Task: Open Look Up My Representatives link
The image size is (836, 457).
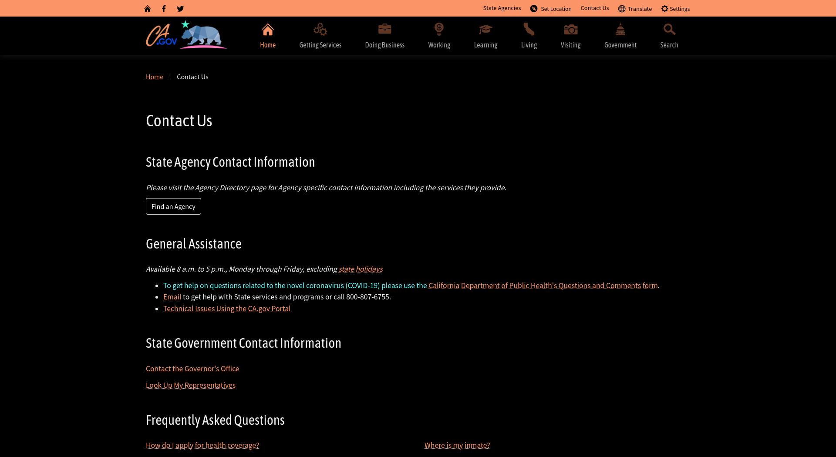Action: coord(191,385)
